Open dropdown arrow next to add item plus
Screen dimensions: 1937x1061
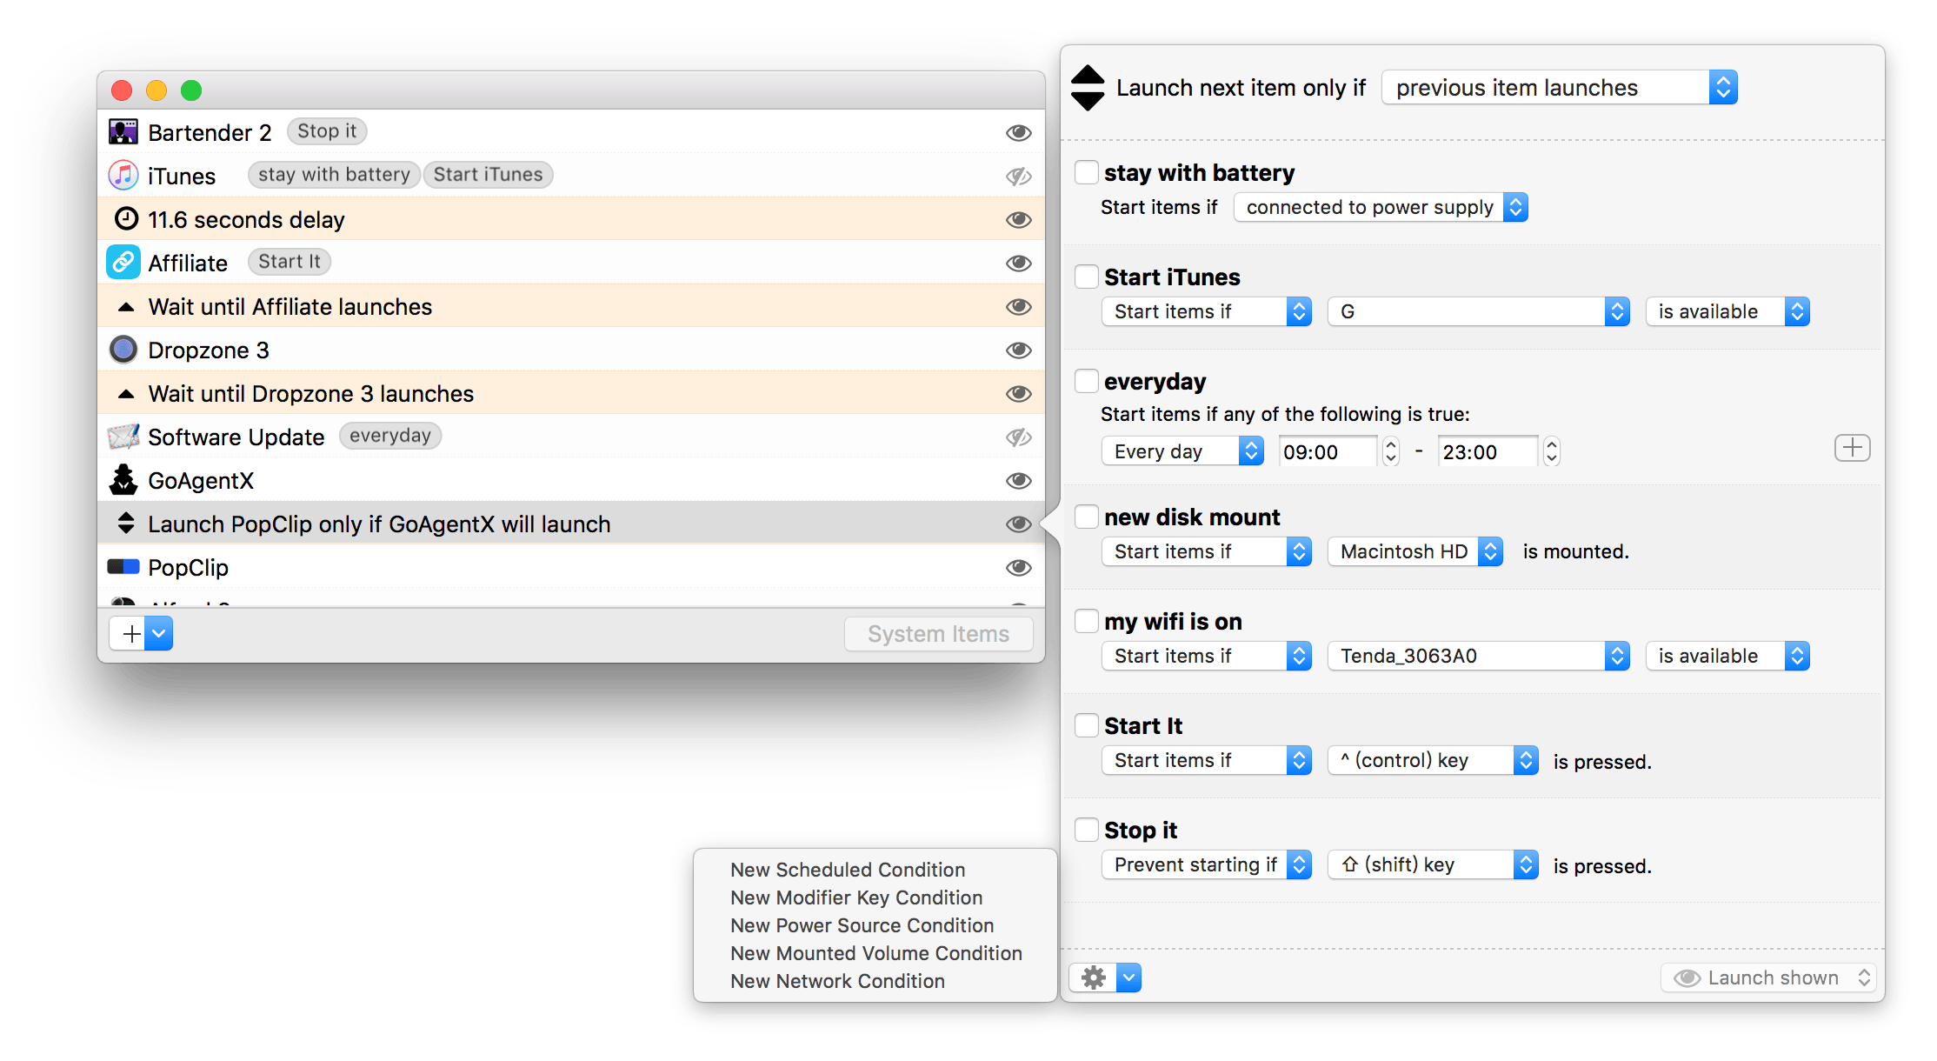[159, 634]
